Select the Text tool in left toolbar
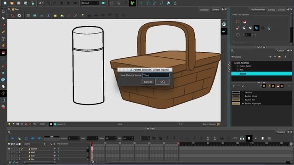 coord(3,39)
